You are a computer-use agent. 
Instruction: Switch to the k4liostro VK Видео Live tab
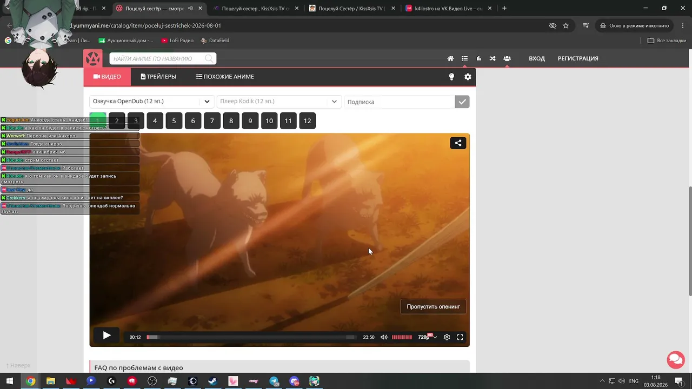click(x=448, y=8)
